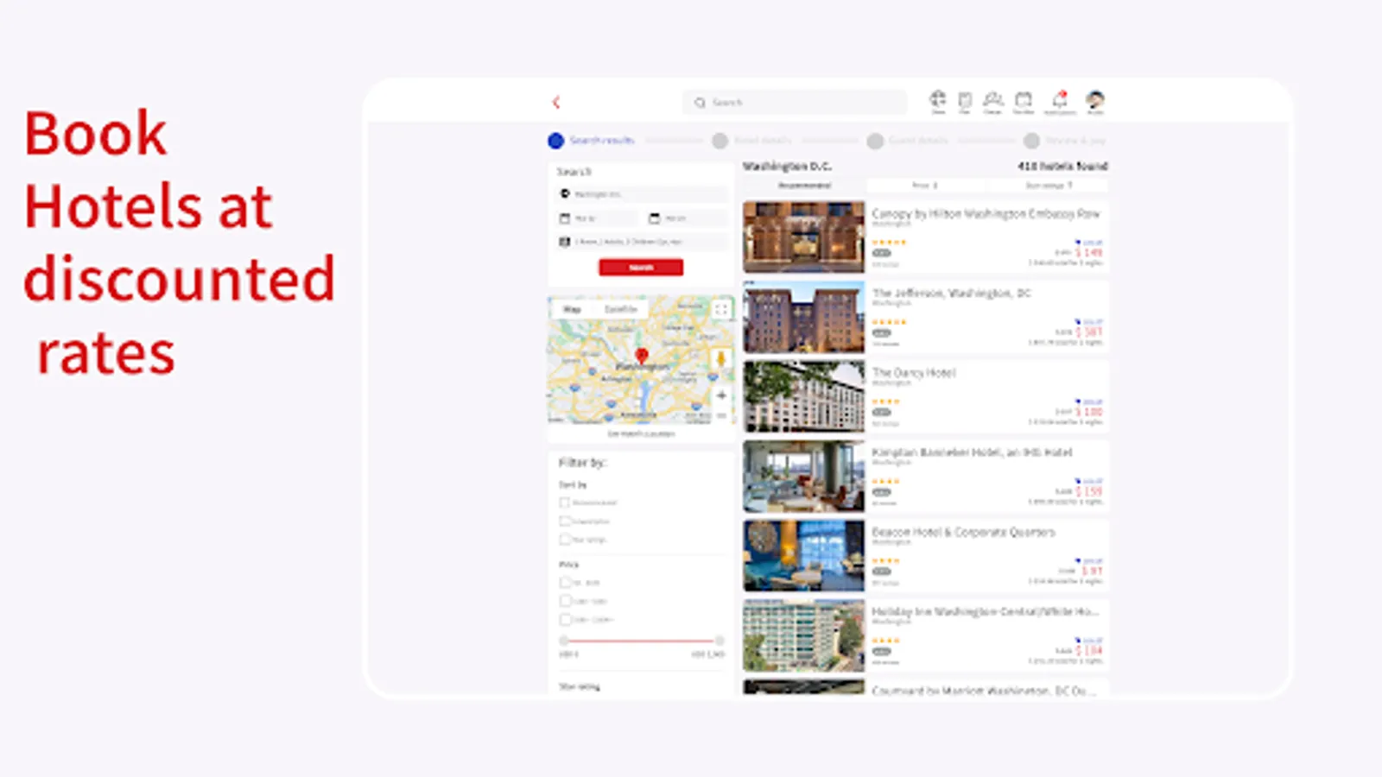Viewport: 1382px width, 777px height.
Task: Open the check-in date field
Action: 597,218
